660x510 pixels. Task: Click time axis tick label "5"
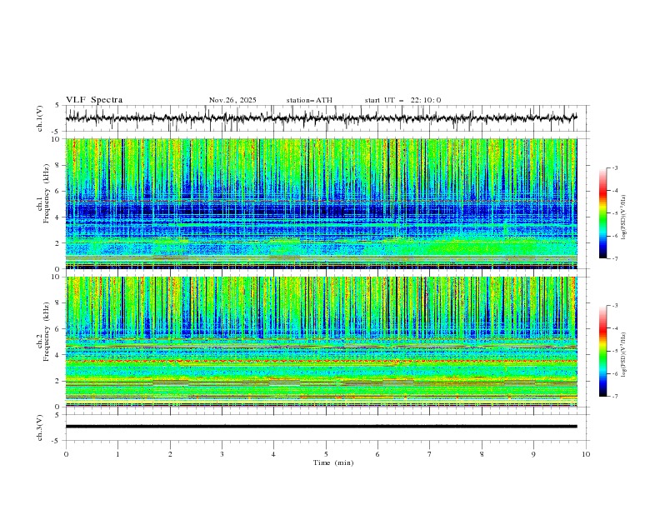(x=326, y=454)
